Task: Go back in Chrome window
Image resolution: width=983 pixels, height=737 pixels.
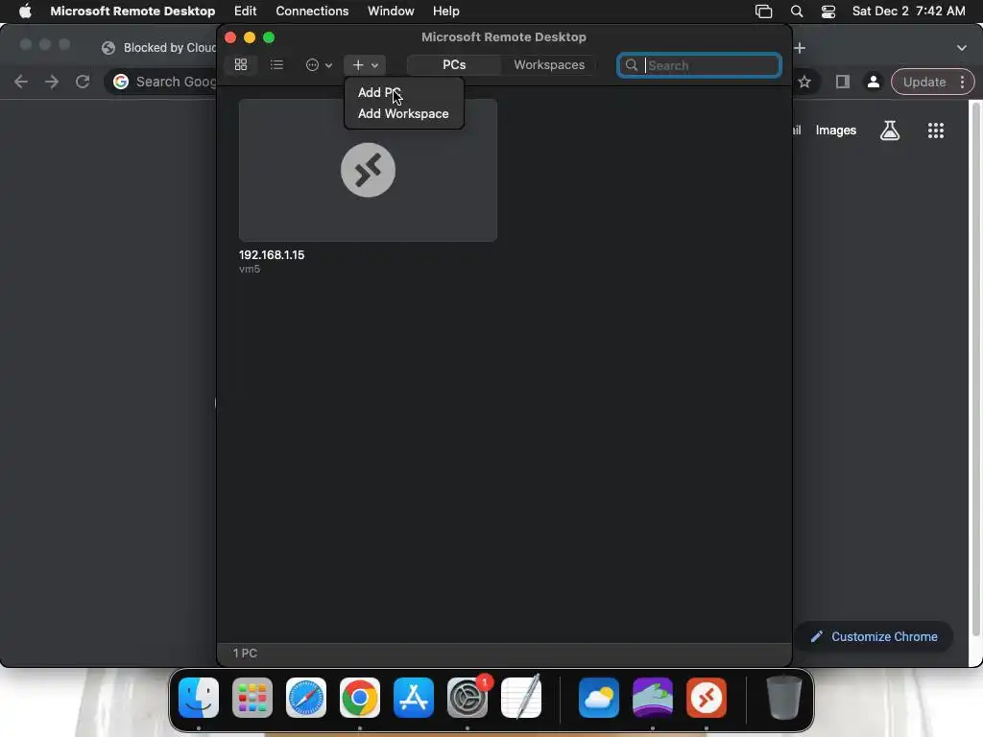Action: 21,82
